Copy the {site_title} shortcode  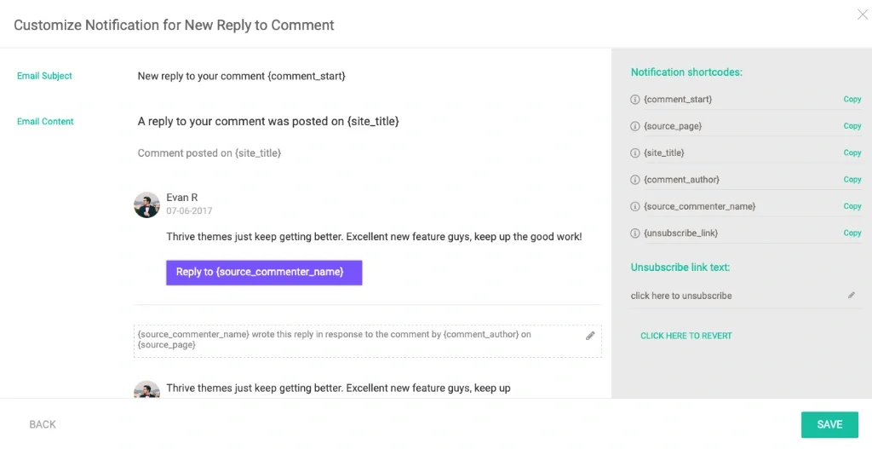tap(852, 153)
